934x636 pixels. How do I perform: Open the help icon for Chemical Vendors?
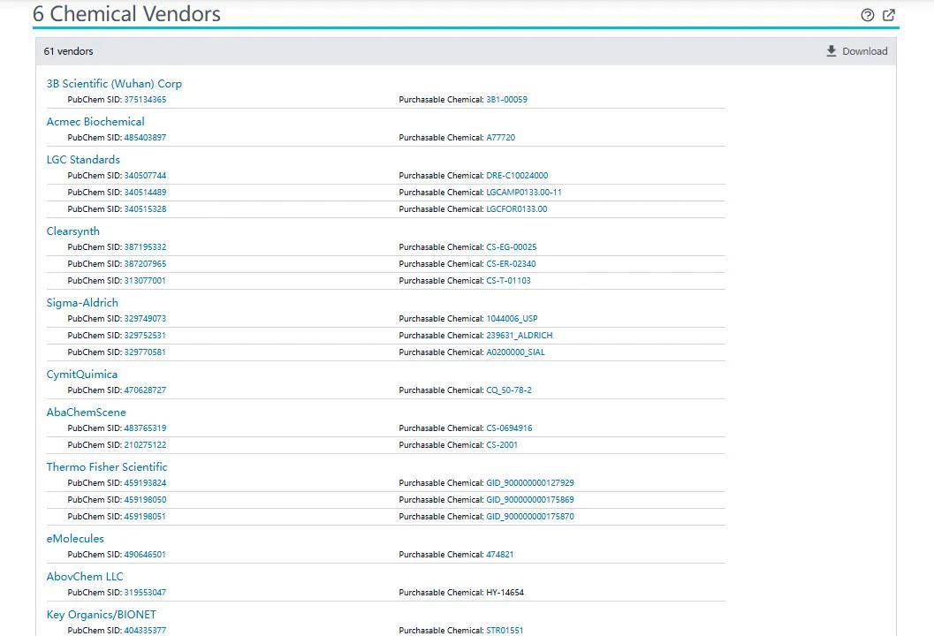[x=868, y=15]
